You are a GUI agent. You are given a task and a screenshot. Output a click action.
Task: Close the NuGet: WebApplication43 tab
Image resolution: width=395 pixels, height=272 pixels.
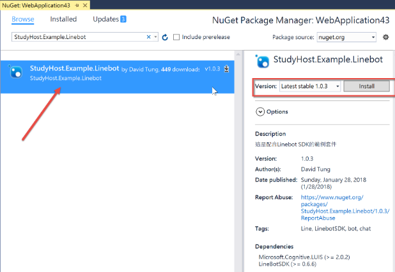tap(85, 5)
